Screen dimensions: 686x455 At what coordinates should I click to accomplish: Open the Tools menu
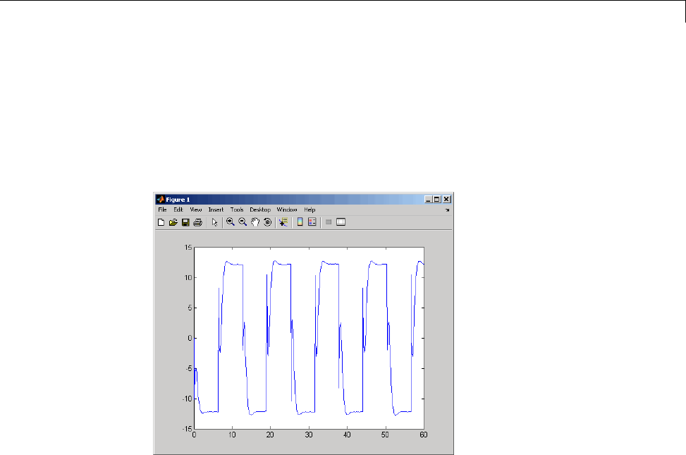(x=237, y=210)
